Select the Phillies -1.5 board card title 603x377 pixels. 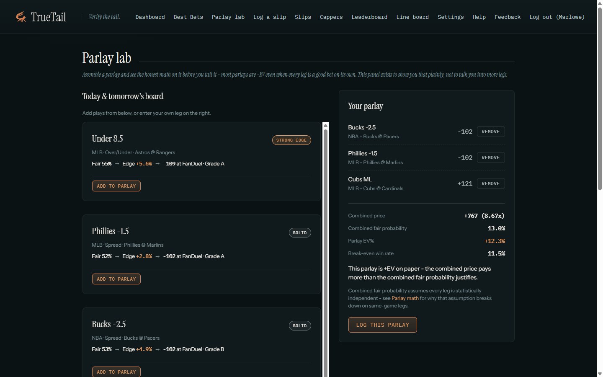tap(110, 231)
